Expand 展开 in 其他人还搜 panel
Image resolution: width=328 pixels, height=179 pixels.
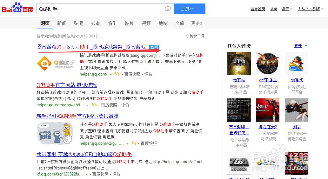pos(300,46)
